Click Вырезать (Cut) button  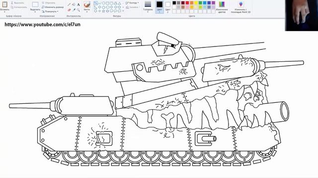point(17,3)
